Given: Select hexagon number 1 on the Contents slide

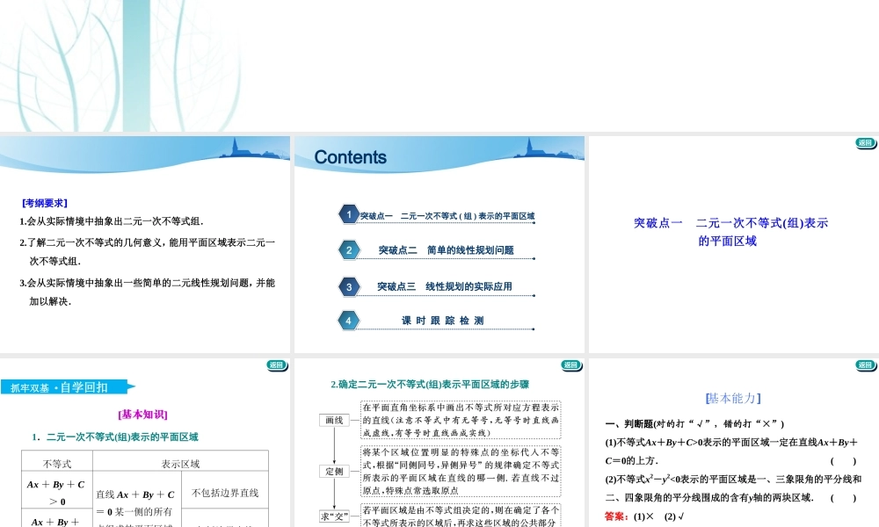Looking at the screenshot, I should (x=349, y=213).
